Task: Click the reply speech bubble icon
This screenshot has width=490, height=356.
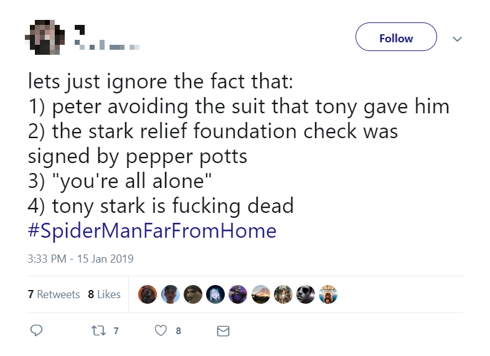Action: [x=37, y=331]
